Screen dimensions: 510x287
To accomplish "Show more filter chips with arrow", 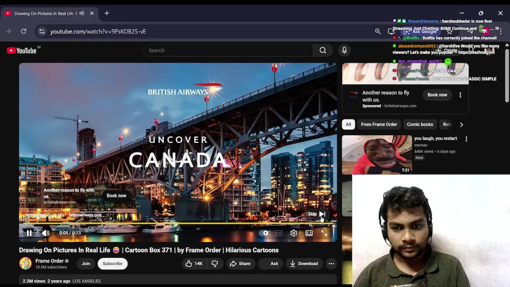I will tap(461, 124).
